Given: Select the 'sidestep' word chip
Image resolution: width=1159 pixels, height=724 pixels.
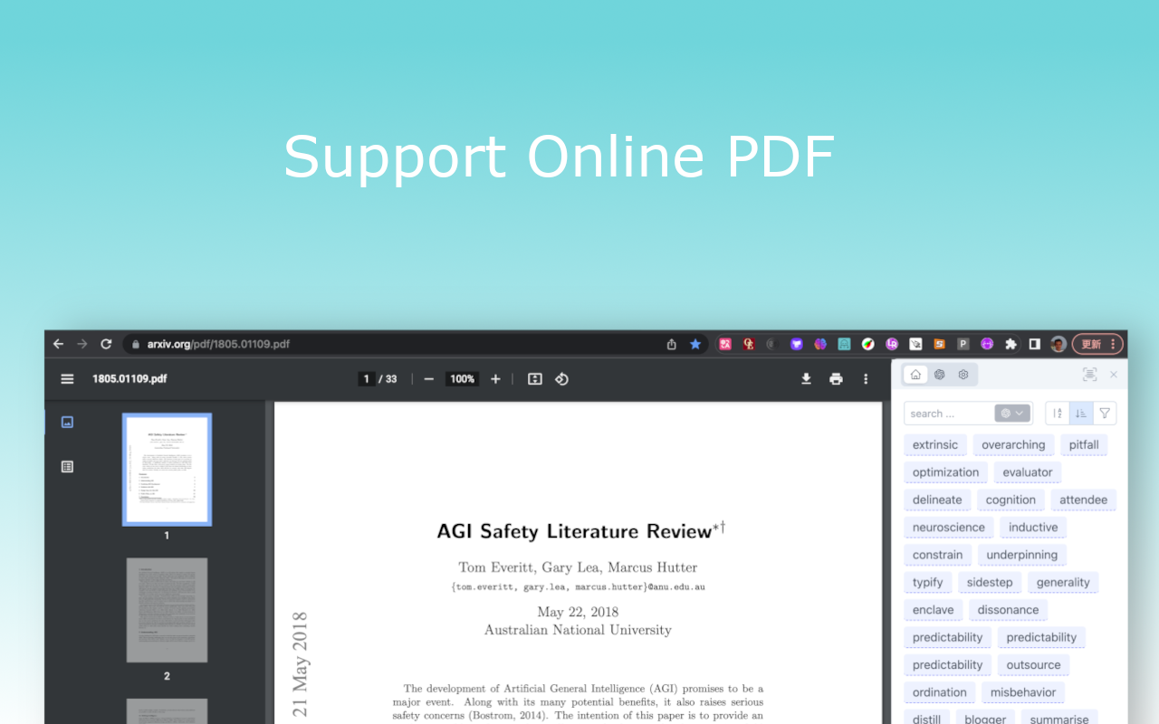Looking at the screenshot, I should (990, 583).
